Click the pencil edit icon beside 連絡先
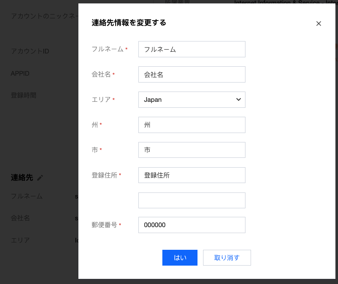338x284 pixels. [40, 177]
